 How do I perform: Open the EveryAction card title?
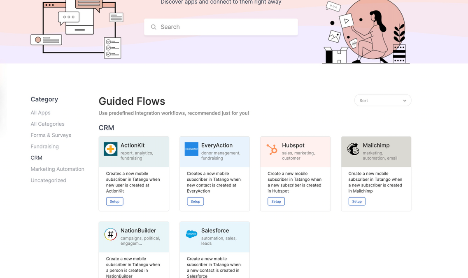[217, 145]
